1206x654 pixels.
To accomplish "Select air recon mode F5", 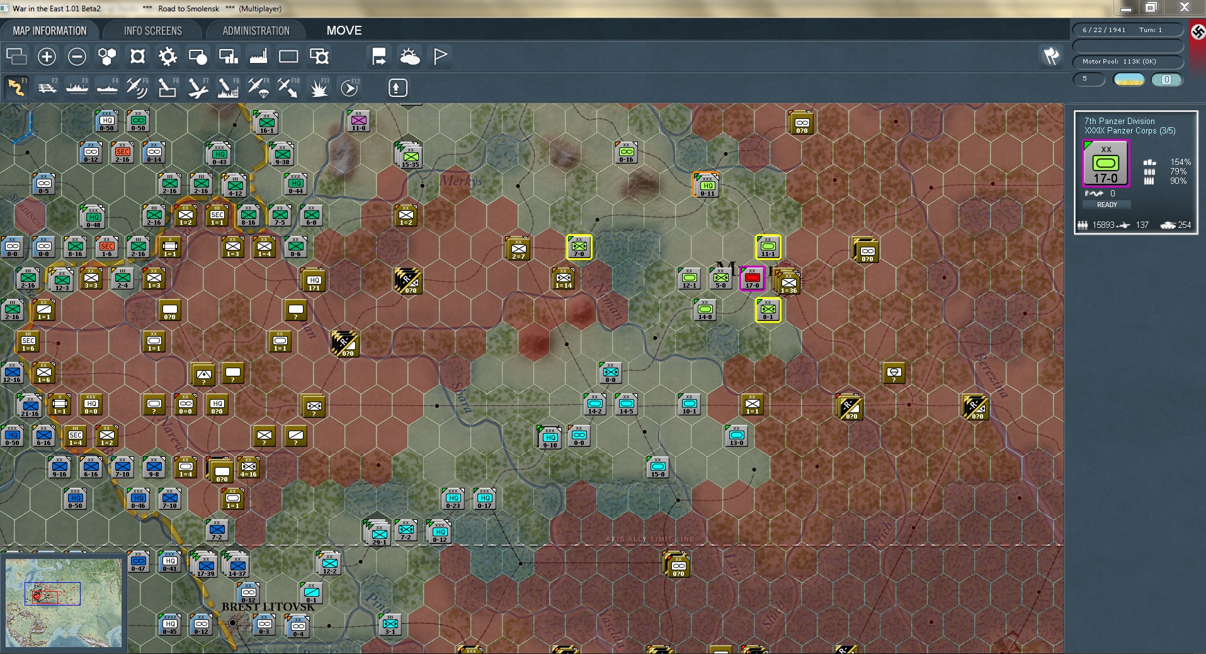I will click(x=137, y=87).
